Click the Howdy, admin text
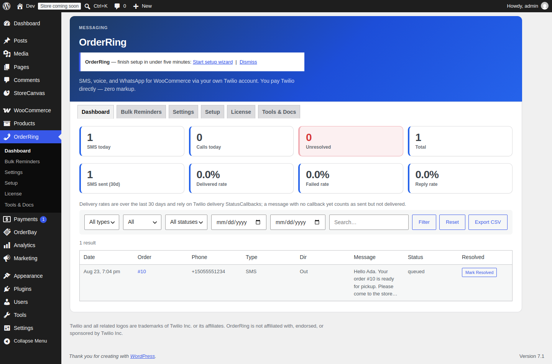Image resolution: width=552 pixels, height=364 pixels. pos(522,6)
